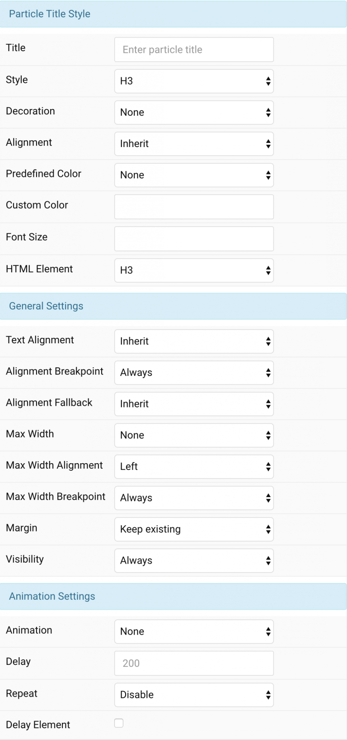Click the particle title input field
This screenshot has height=740, width=347.
point(194,49)
